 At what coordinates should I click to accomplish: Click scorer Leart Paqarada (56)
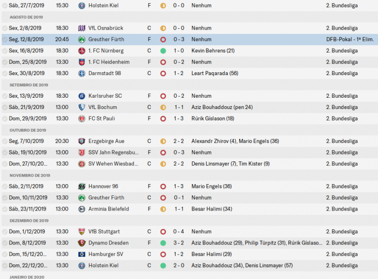click(x=215, y=73)
